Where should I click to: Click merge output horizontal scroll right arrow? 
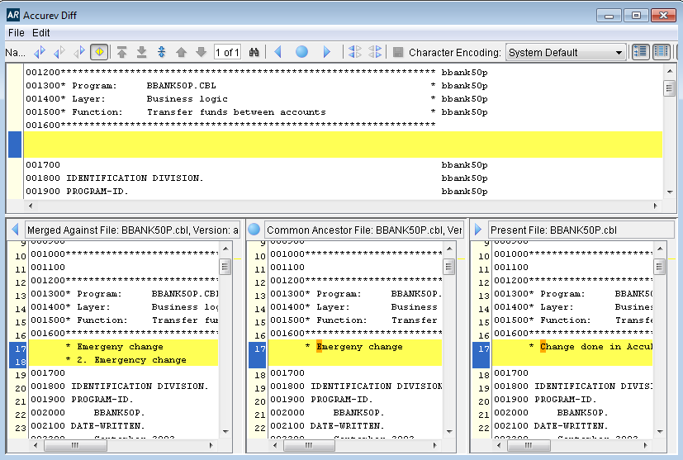[x=655, y=206]
